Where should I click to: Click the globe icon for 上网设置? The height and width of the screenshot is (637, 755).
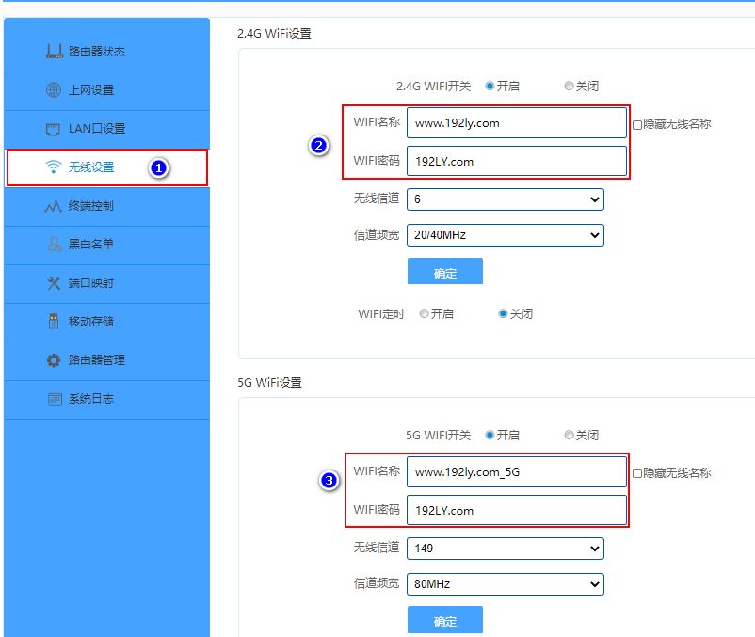[x=54, y=89]
